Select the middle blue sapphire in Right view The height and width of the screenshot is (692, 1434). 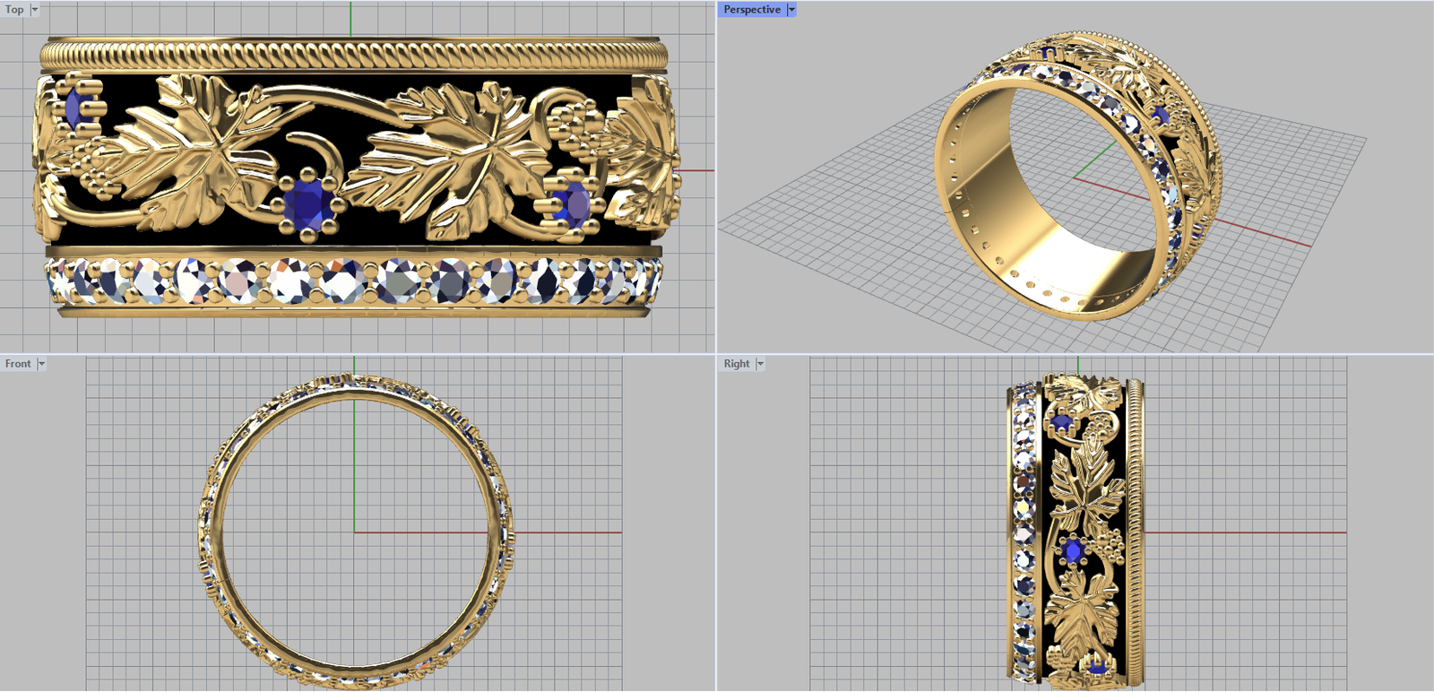click(1072, 550)
